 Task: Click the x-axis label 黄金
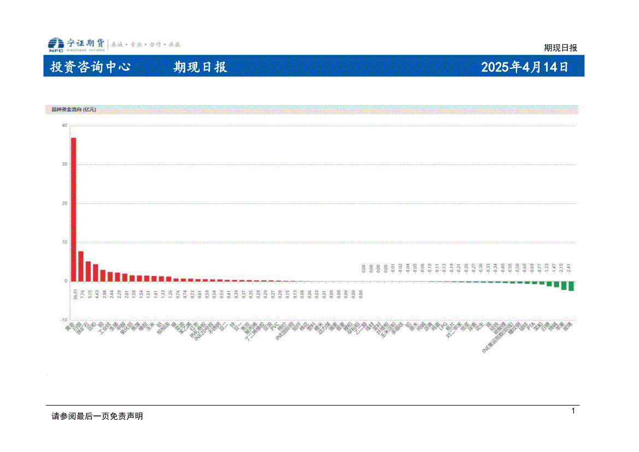point(70,326)
